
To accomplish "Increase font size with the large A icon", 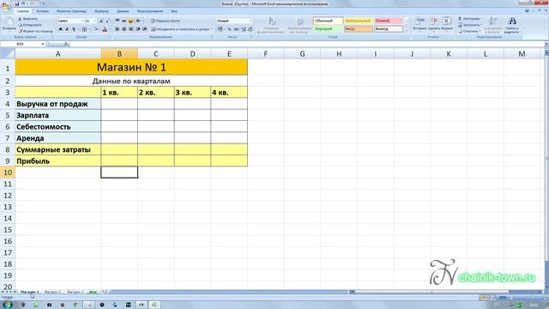I will (101, 21).
